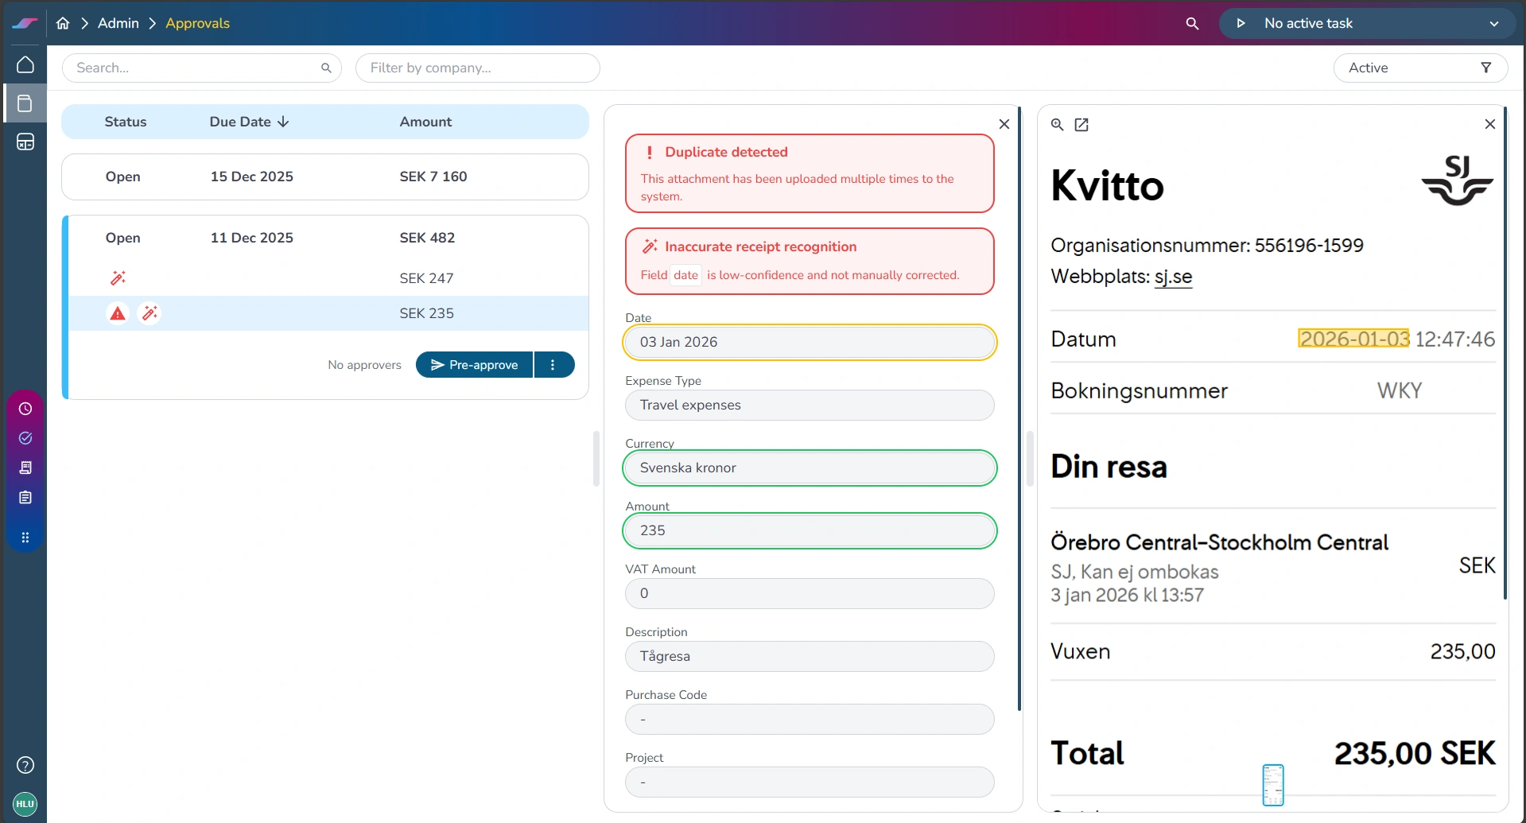Open the global search magnifier icon
Image resolution: width=1526 pixels, height=823 pixels.
[x=1192, y=23]
